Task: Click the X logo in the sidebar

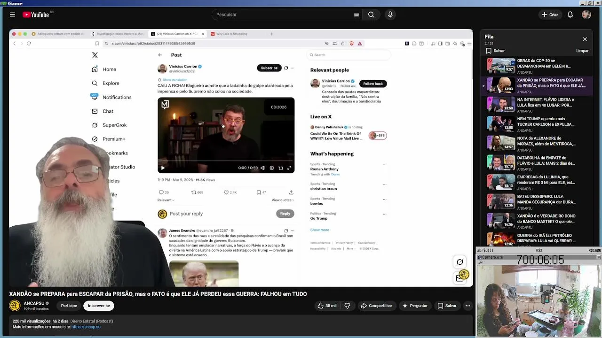Action: [x=95, y=55]
